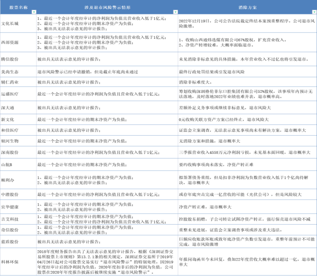317x276 pixels.
Task: Click the 拟签署债务重组 plan cell
Action: [247, 180]
